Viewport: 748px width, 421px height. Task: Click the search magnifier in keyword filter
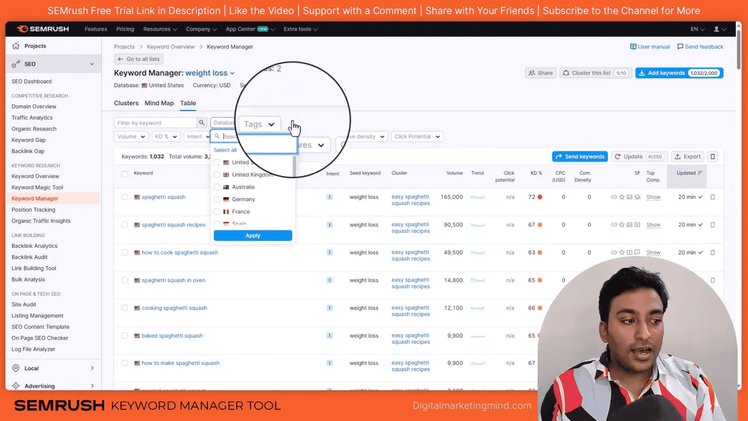tap(201, 123)
